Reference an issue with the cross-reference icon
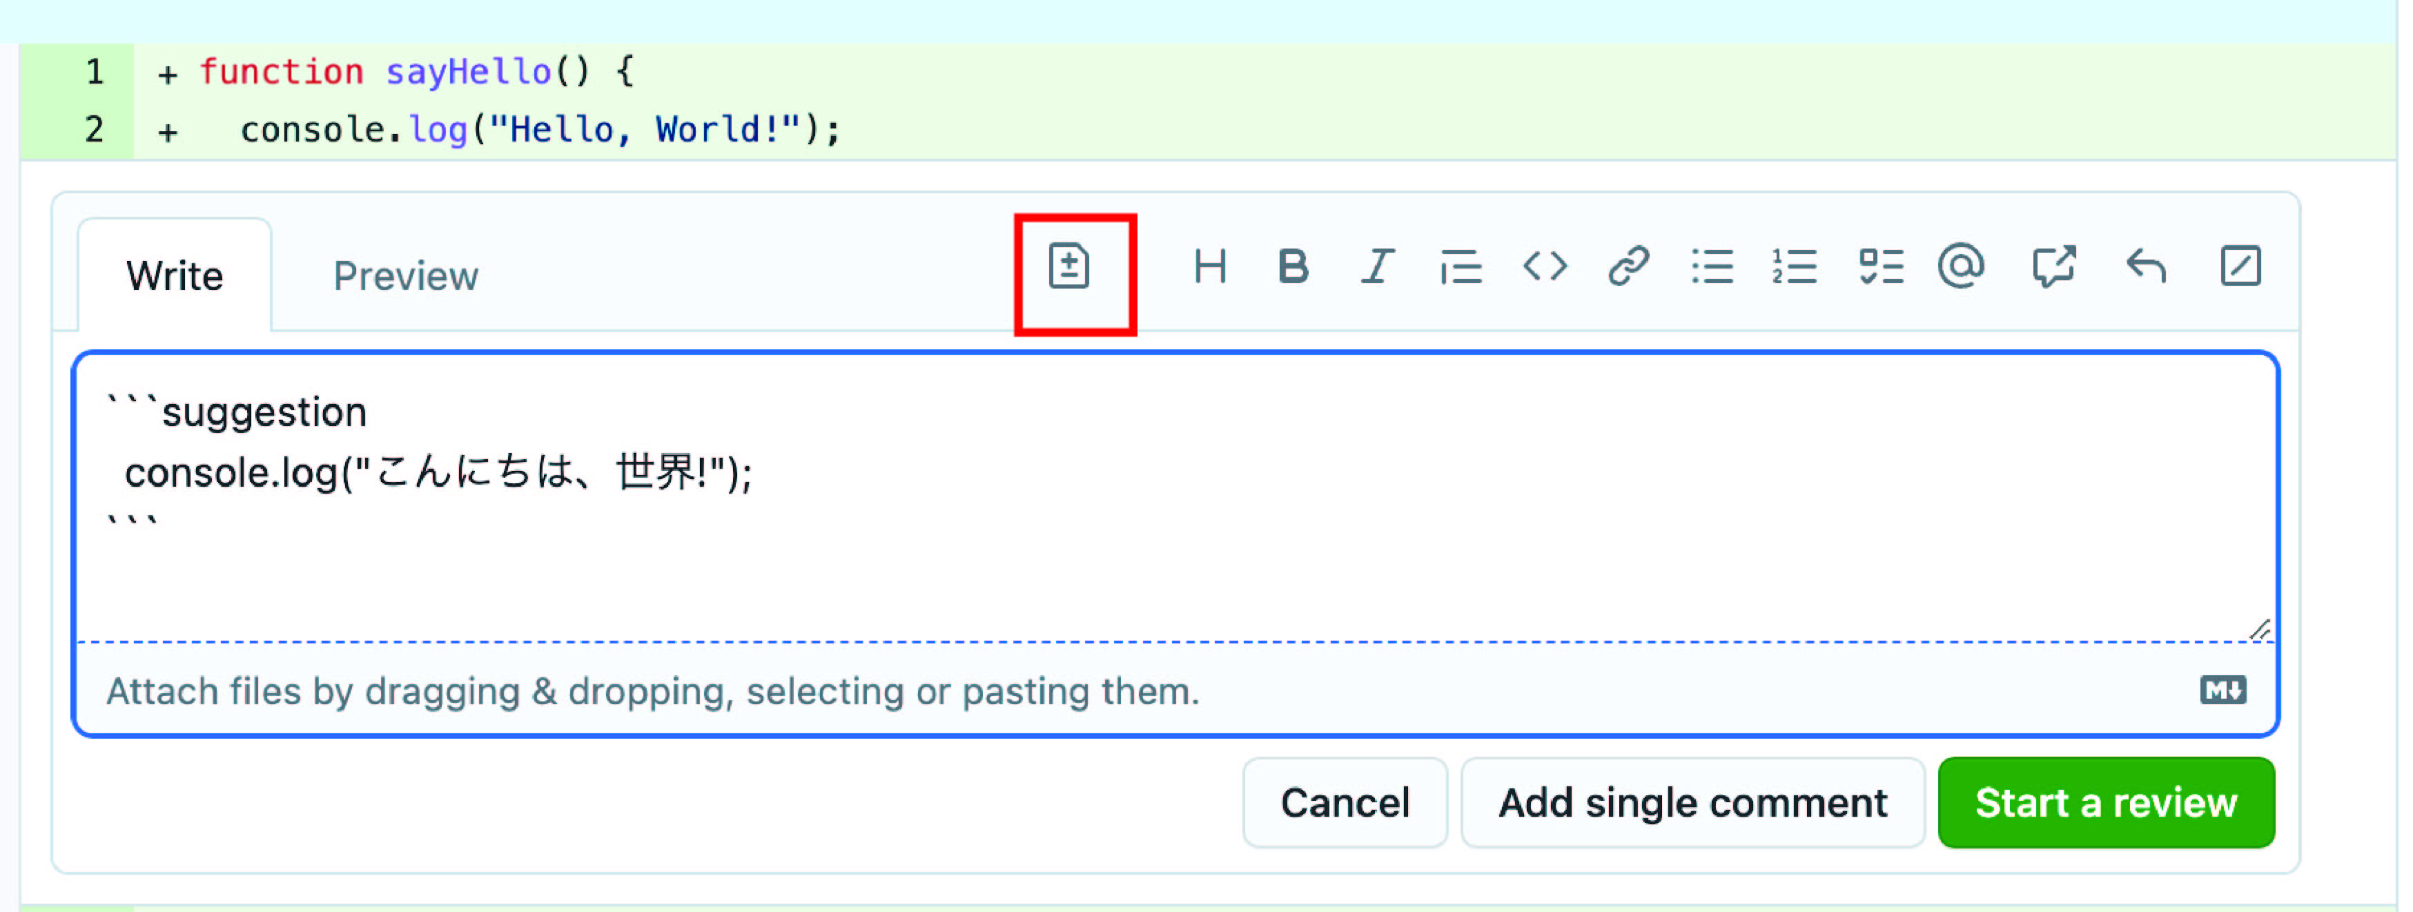Screen dimensions: 2413x912 click(x=2054, y=267)
